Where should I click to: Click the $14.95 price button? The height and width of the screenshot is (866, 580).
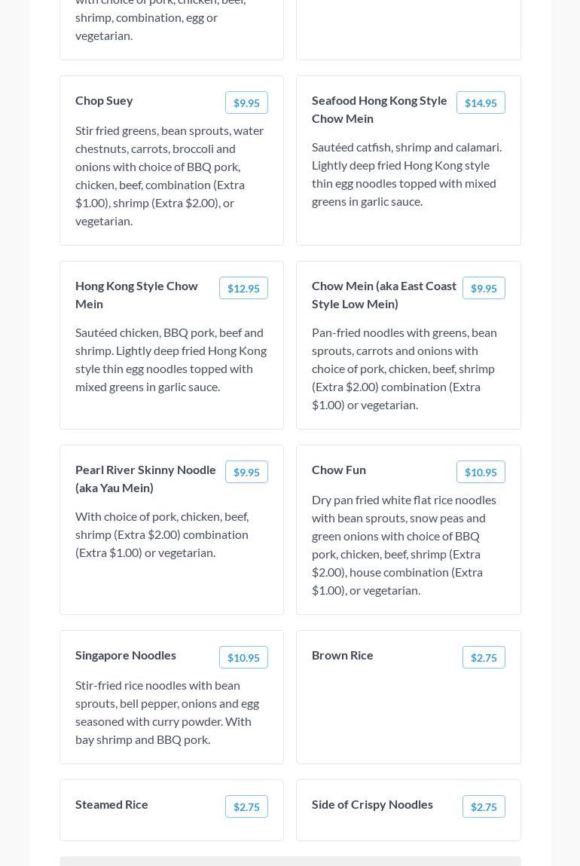click(x=481, y=103)
